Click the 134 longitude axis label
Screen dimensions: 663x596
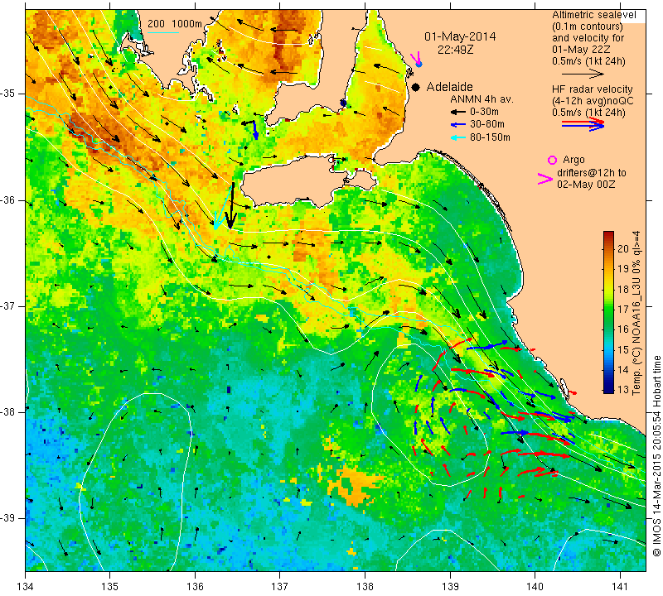pyautogui.click(x=26, y=586)
